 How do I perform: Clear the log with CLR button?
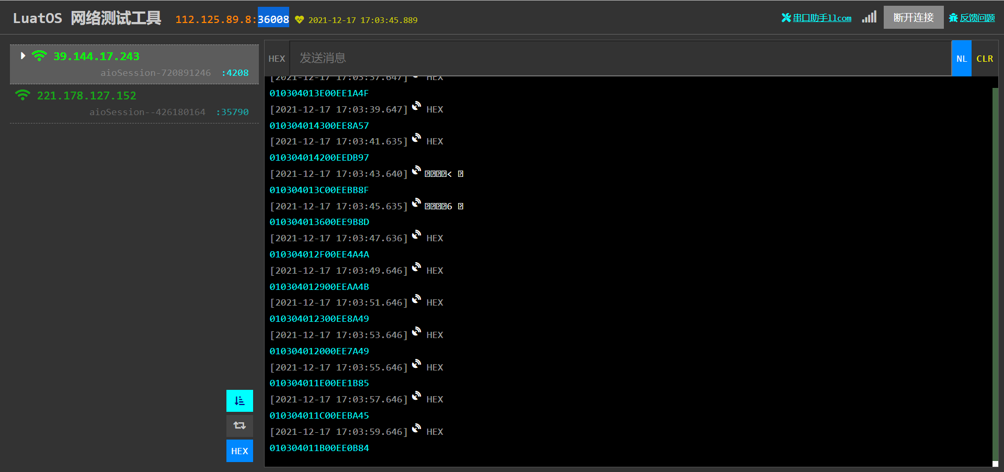coord(985,59)
